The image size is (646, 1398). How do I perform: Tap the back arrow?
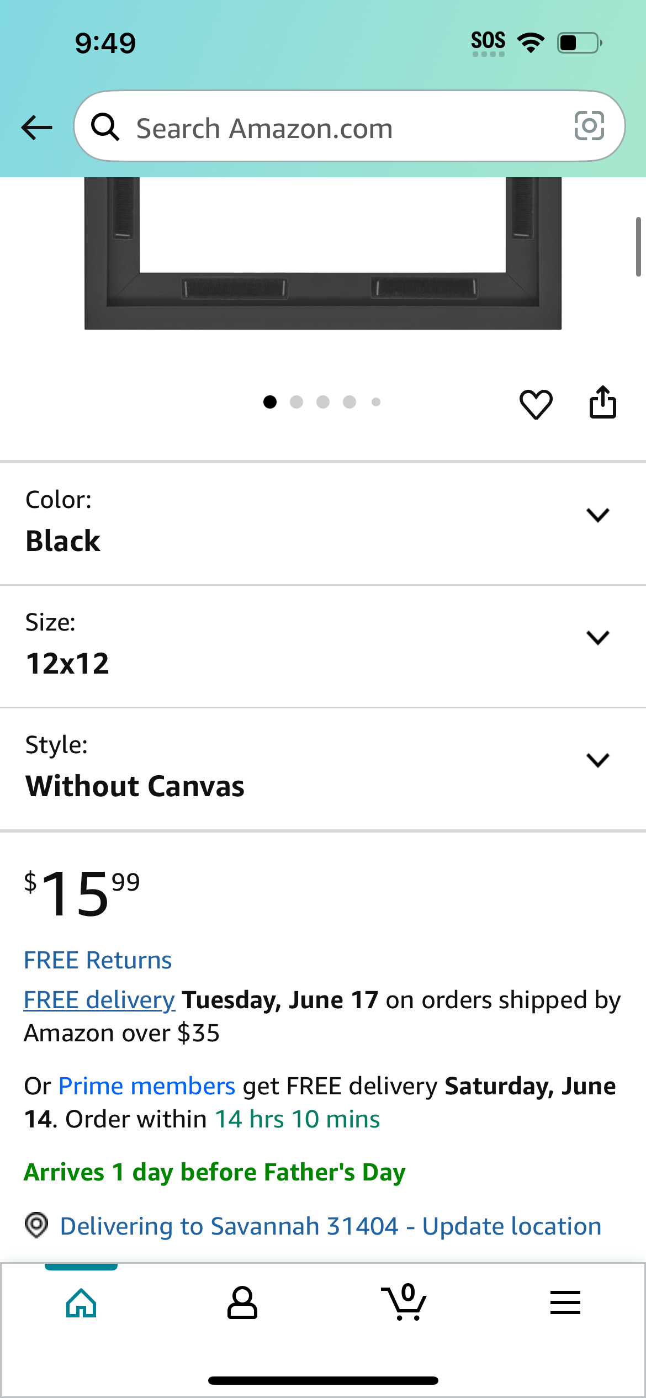pos(36,128)
